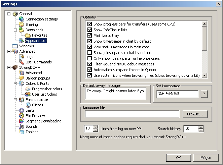Image resolution: width=223 pixels, height=165 pixels.
Task: Click the Segment Downloading icon
Action: tap(22, 121)
